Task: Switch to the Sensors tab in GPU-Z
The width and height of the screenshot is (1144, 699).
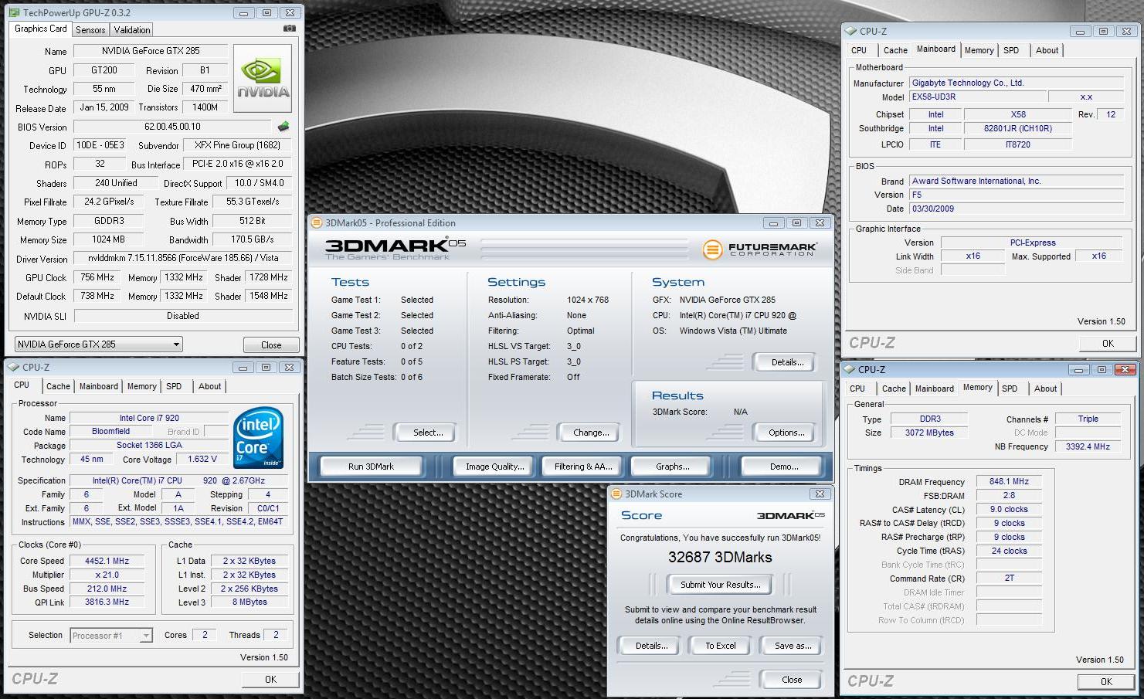Action: coord(90,30)
